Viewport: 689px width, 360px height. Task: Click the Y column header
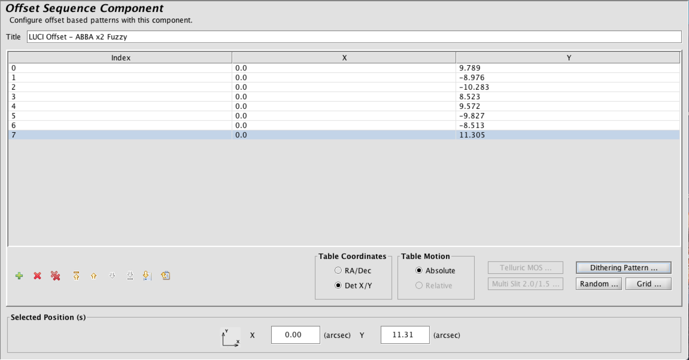(x=569, y=58)
